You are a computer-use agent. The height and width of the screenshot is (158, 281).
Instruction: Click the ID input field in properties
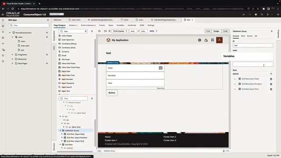point(253,46)
